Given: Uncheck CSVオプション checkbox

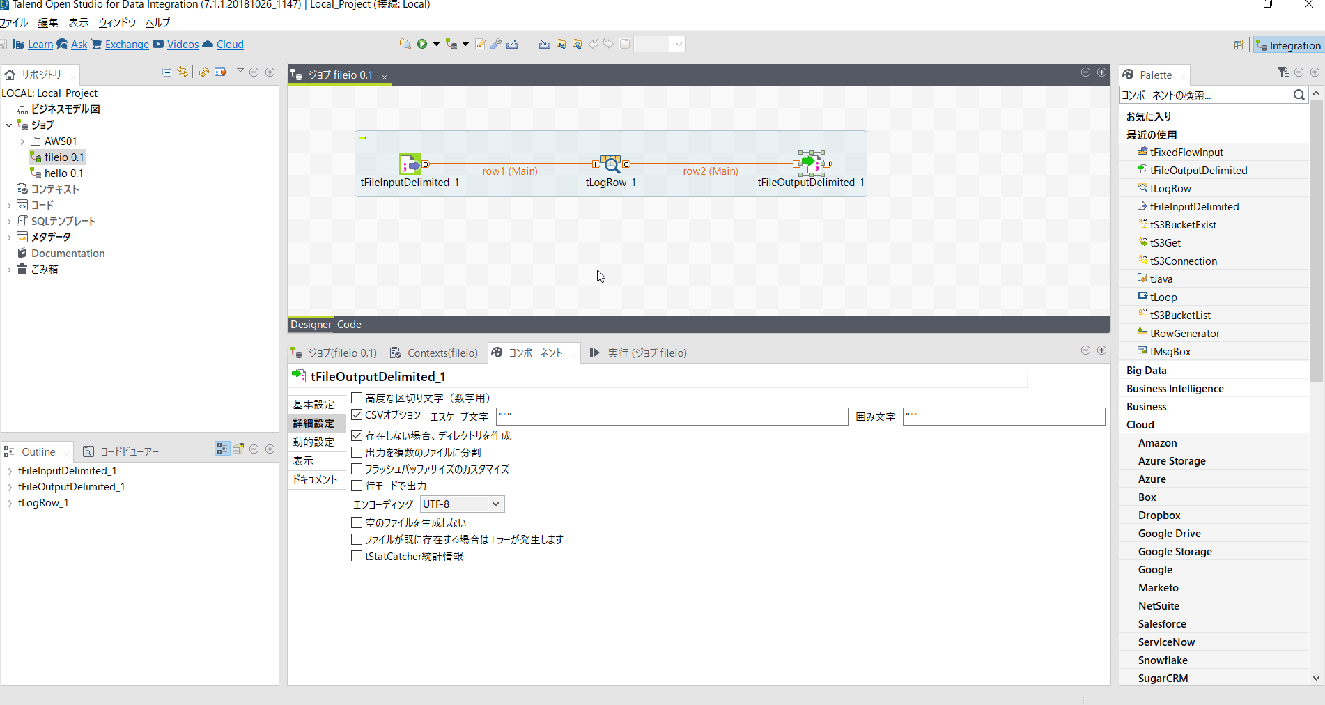Looking at the screenshot, I should [357, 415].
